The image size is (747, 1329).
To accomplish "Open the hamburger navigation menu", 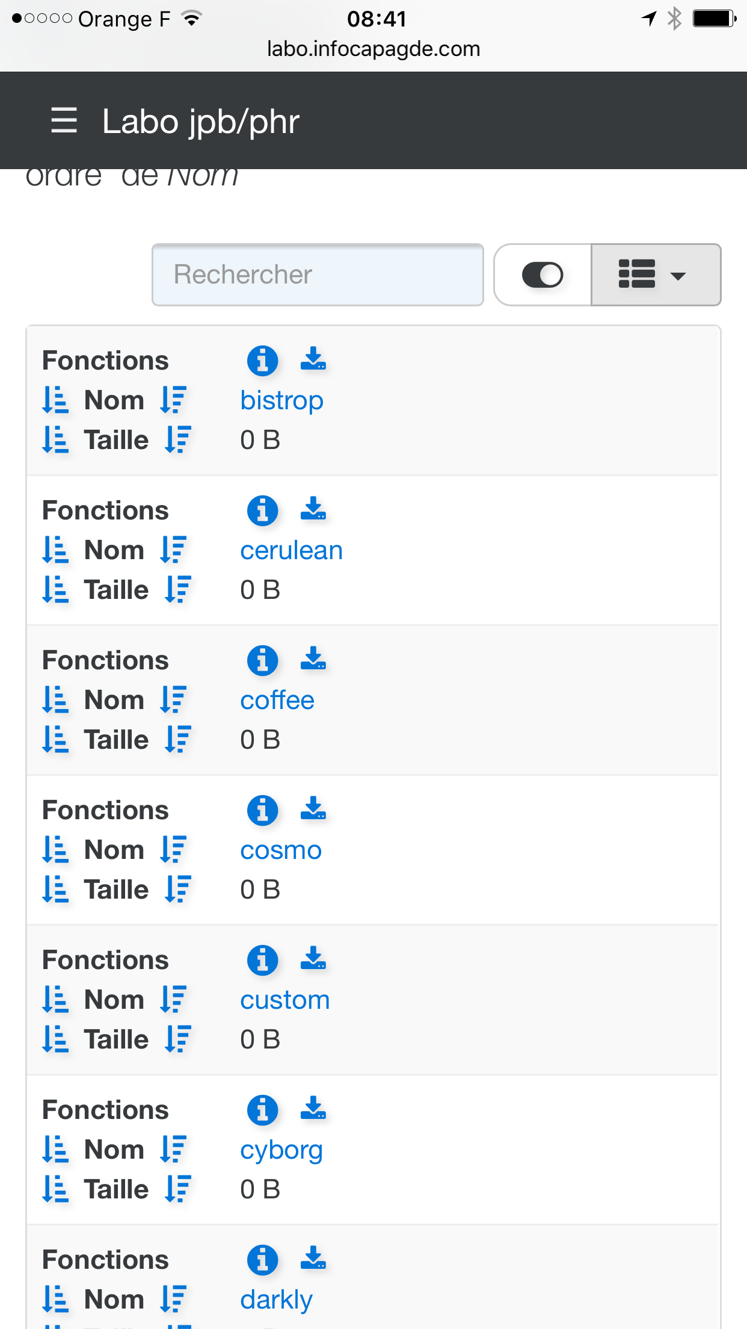I will click(x=64, y=120).
